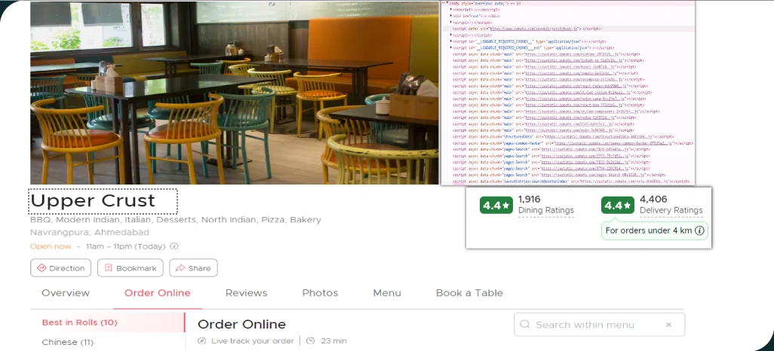Expand the __LOADABLE_REQUIRED_CHUNKS___ext script node

(x=451, y=47)
